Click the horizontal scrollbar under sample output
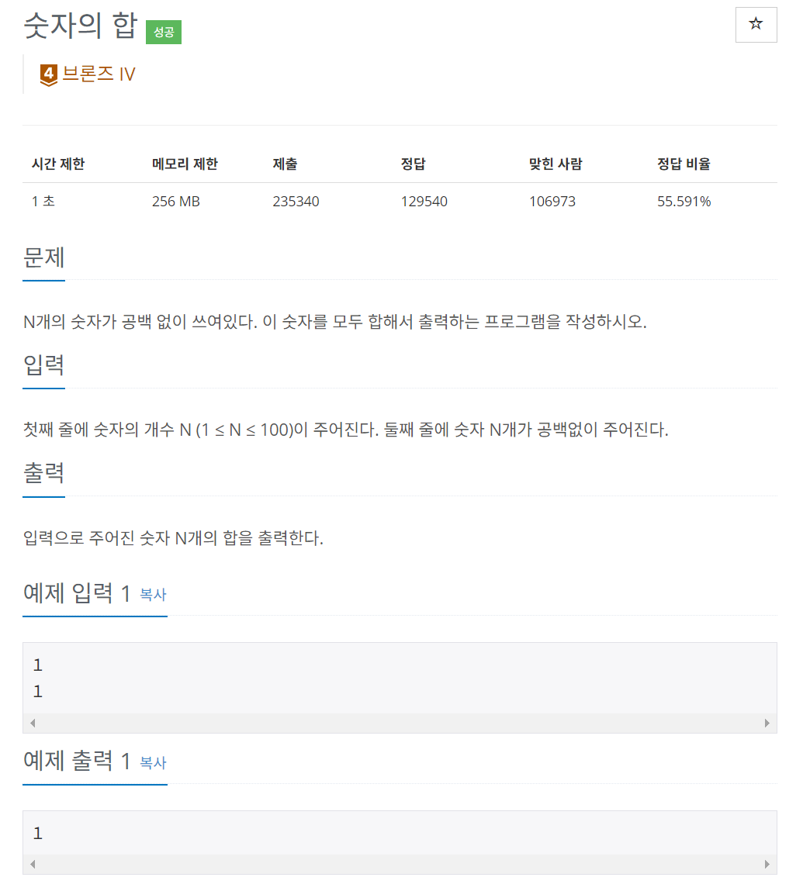803x891 pixels. (x=401, y=863)
